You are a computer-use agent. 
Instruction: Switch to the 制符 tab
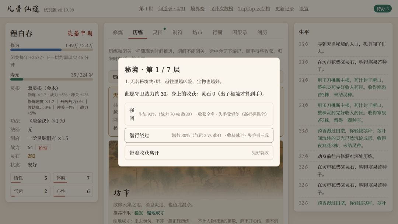(177, 32)
